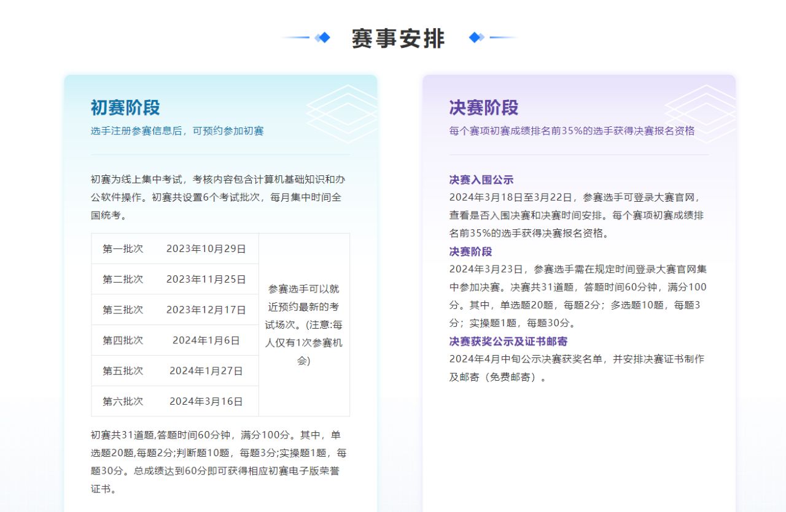
Task: Click the note cell 参赛选手可以就近预约最新的考试场次
Action: (304, 325)
